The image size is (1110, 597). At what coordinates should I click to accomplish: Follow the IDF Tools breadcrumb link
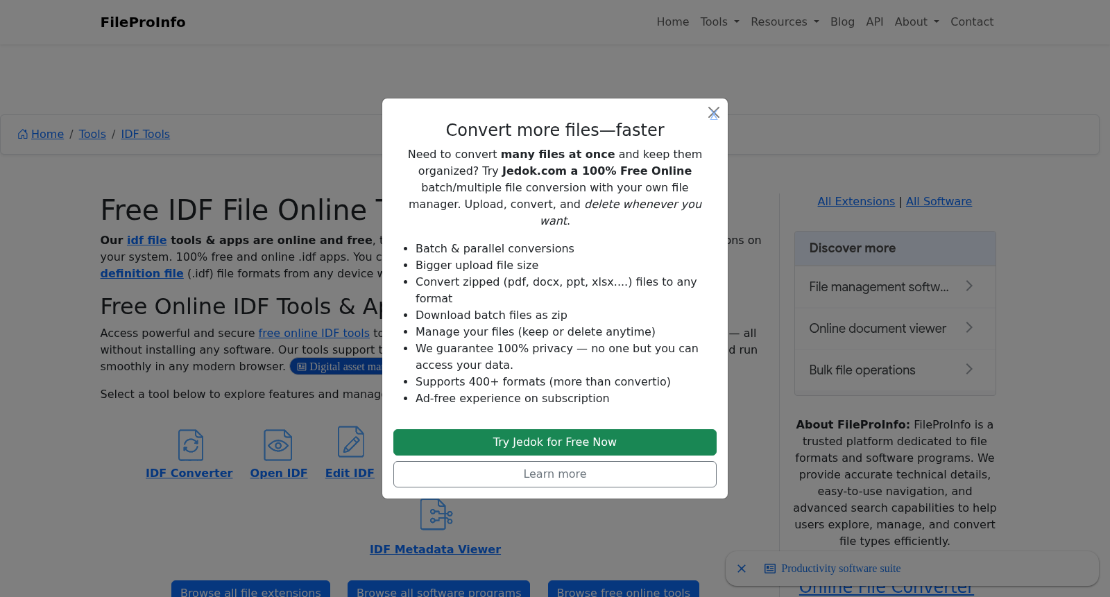(x=146, y=135)
